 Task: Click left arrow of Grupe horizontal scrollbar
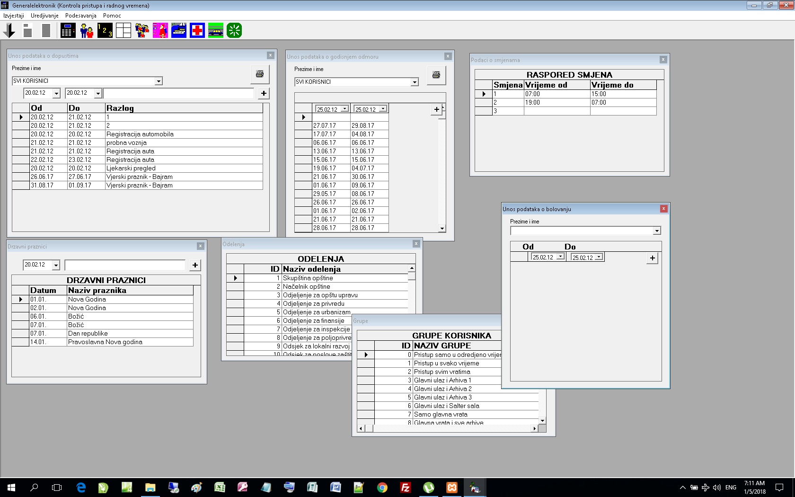361,429
